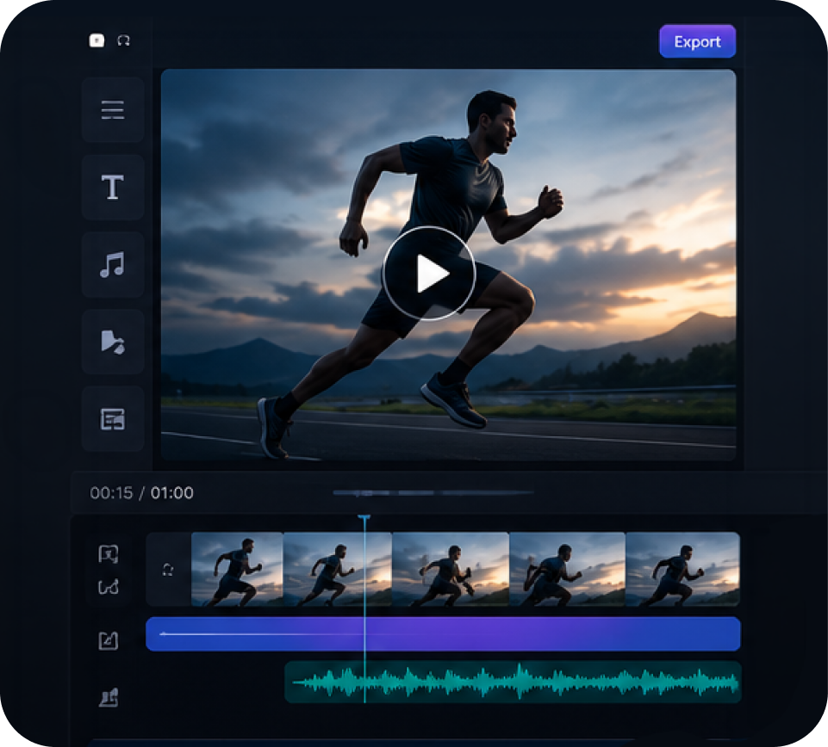Open the media file panel in sidebar
828x747 pixels.
coord(113,342)
